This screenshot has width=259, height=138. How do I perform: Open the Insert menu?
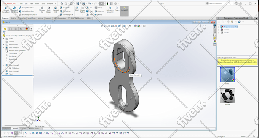pyautogui.click(x=37, y=3)
